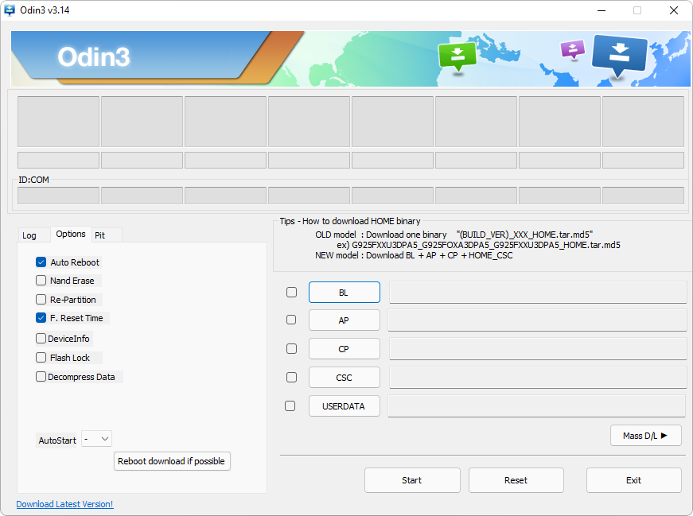This screenshot has width=693, height=516.
Task: Enable the Nand Erase option
Action: coord(41,281)
